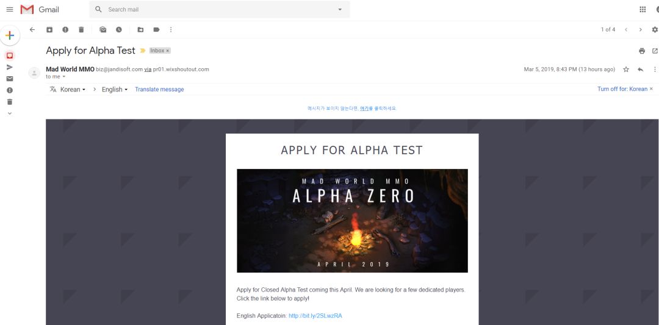Open the English Application bit.ly link
The height and width of the screenshot is (325, 659).
pyautogui.click(x=315, y=316)
